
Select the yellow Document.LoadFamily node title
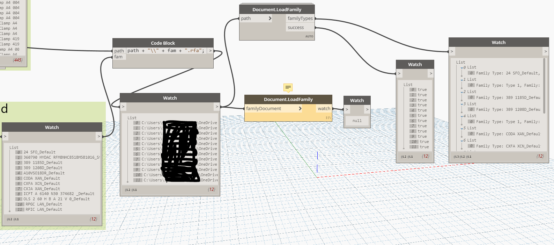pyautogui.click(x=288, y=99)
